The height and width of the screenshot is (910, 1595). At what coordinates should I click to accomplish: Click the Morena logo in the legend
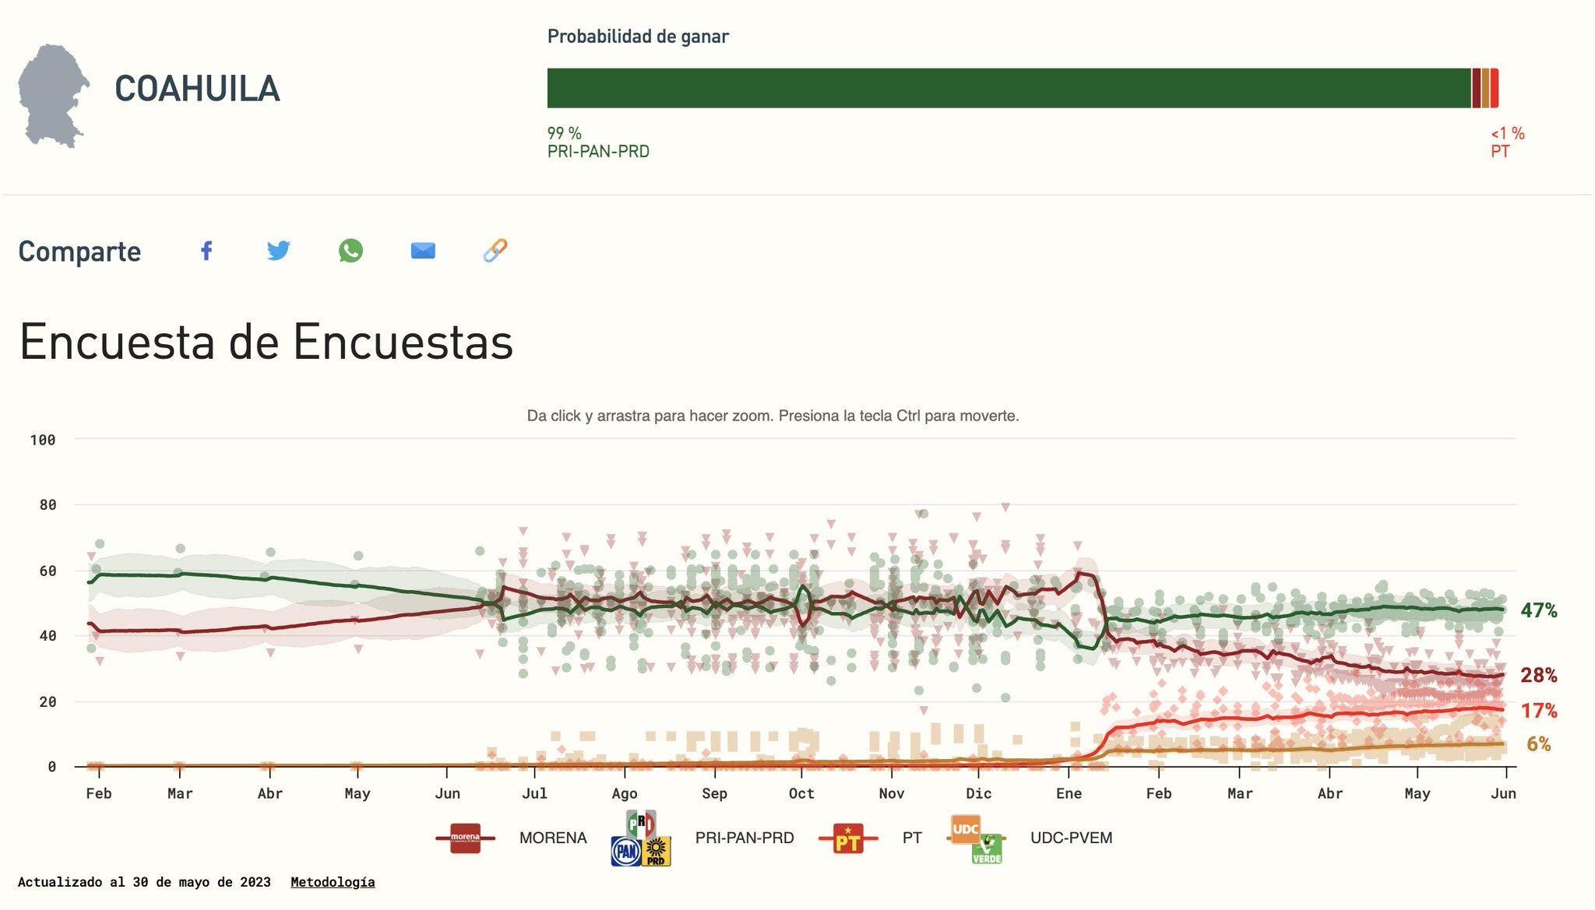click(466, 838)
